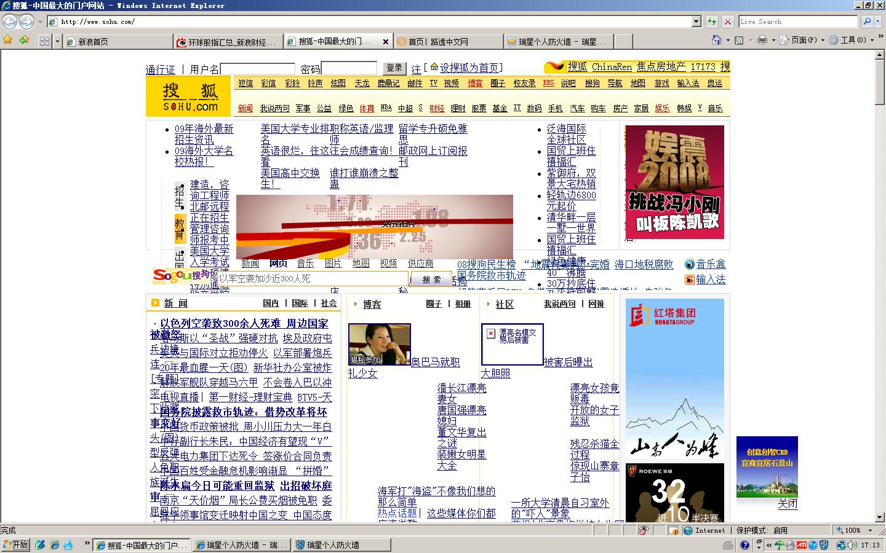Open the 体育 sports navigation link
This screenshot has height=553, width=886.
pyautogui.click(x=367, y=108)
